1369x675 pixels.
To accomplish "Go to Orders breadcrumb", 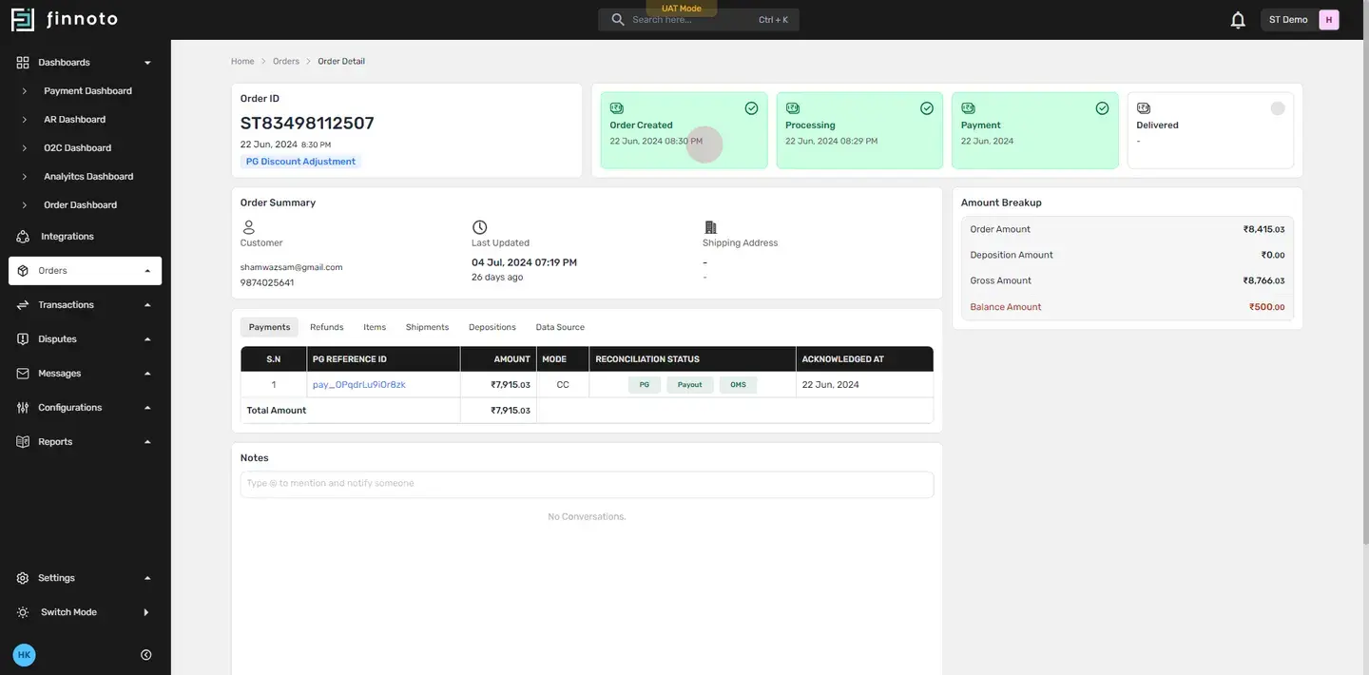I will click(286, 62).
